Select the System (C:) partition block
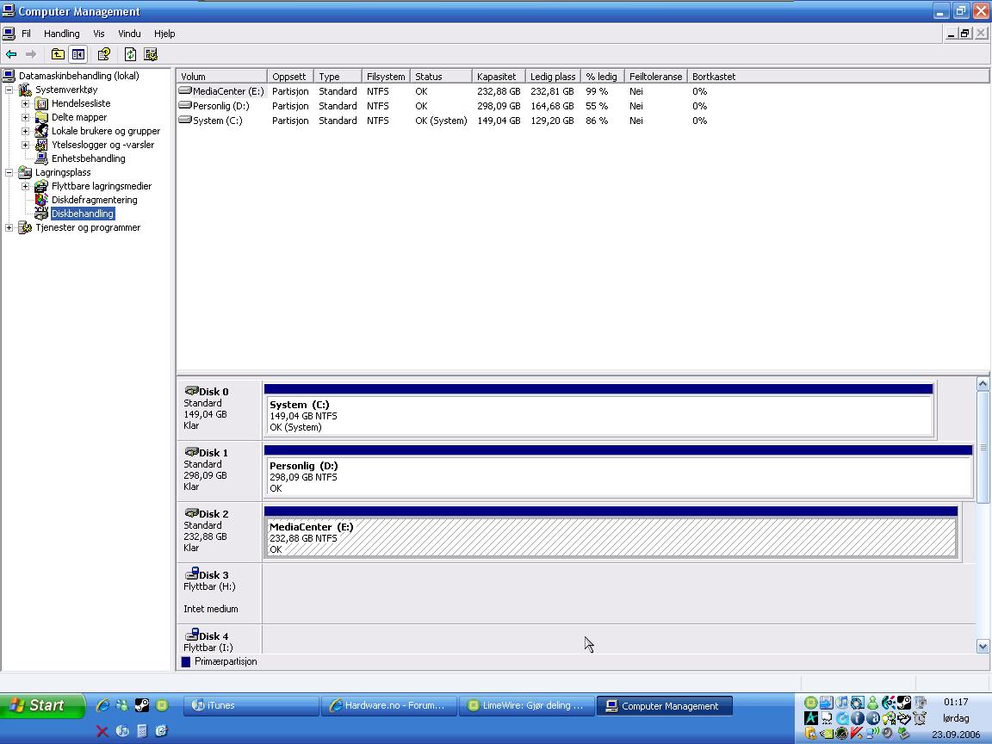Viewport: 992px width, 744px height. (x=598, y=415)
